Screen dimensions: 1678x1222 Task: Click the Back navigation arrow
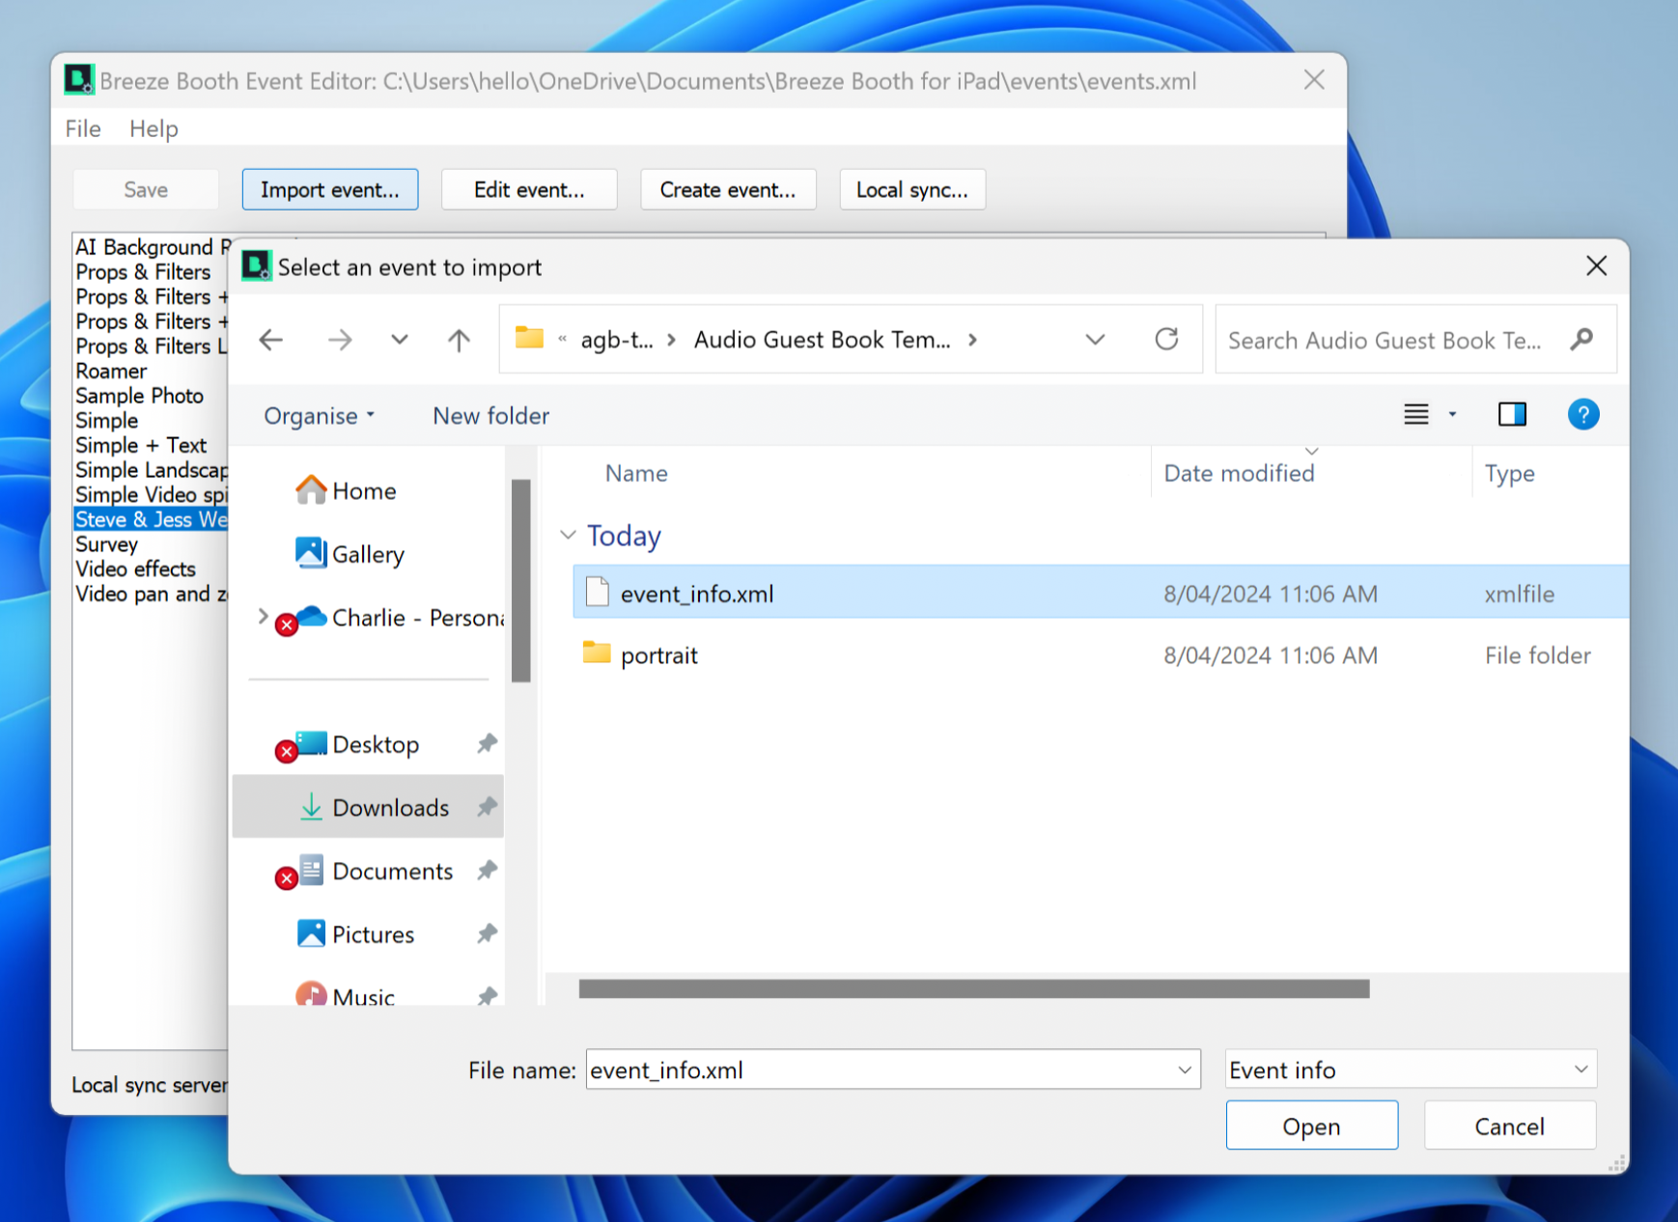coord(271,340)
